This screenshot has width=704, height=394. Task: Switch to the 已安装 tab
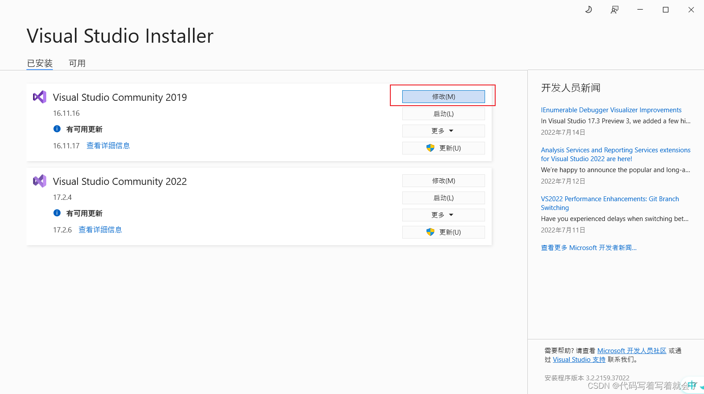40,63
